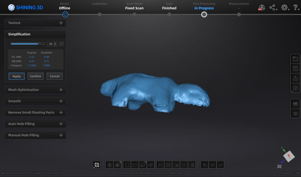Click the Apply button

point(16,76)
